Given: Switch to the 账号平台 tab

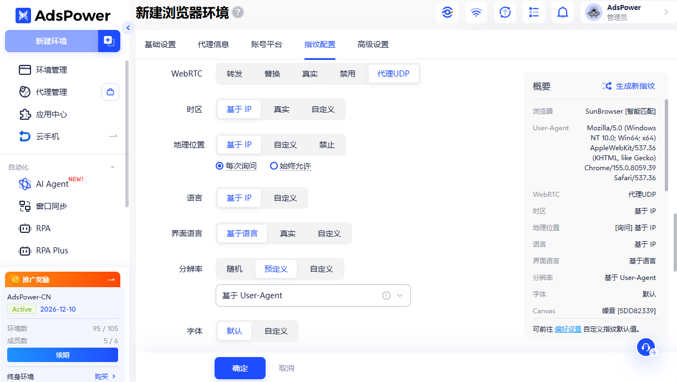Looking at the screenshot, I should tap(267, 44).
